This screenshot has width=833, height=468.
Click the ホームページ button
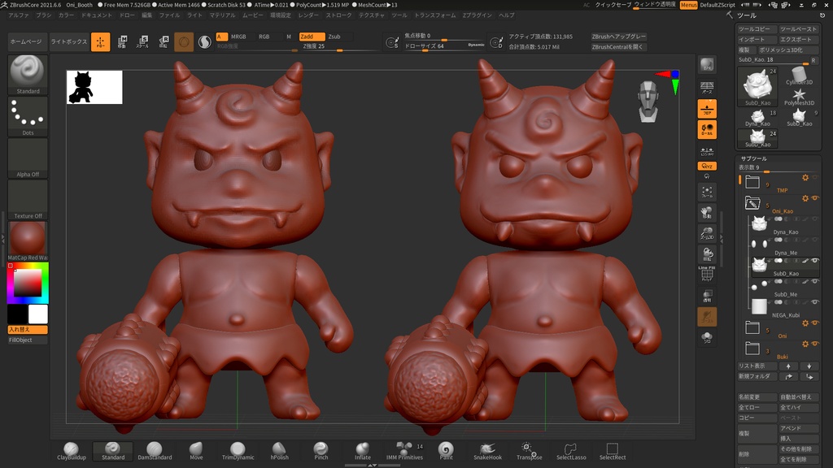pyautogui.click(x=26, y=42)
